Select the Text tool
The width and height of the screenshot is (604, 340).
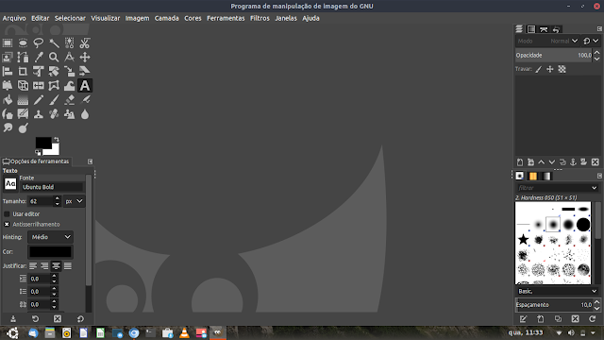pos(85,86)
